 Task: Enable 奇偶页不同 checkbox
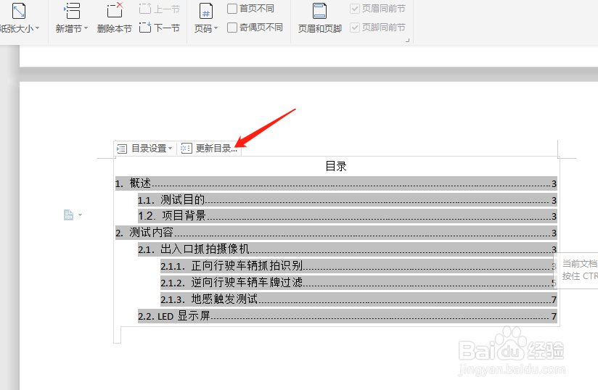pos(232,28)
